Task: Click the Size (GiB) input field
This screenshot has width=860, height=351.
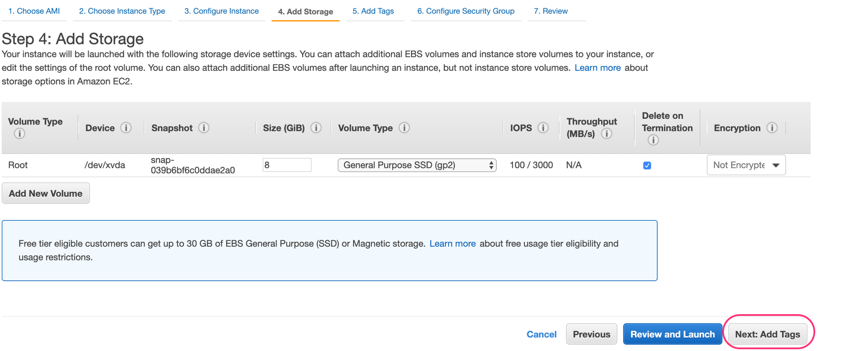Action: tap(287, 165)
